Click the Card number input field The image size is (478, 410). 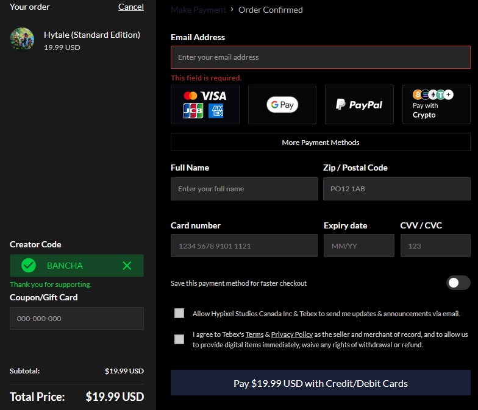point(244,246)
